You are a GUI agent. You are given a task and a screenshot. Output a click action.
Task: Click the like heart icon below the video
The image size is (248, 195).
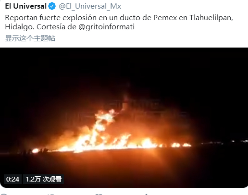99,194
